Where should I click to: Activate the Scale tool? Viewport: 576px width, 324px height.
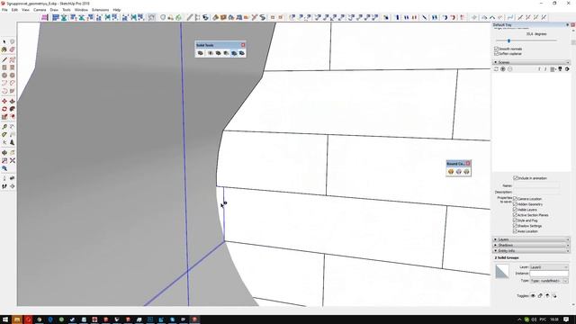point(4,116)
